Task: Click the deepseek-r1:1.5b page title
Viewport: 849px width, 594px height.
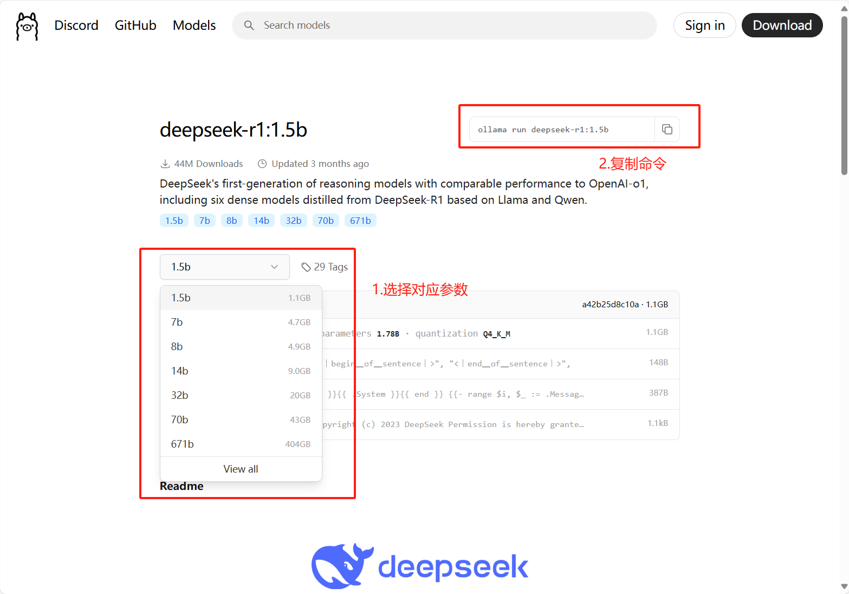Action: click(234, 130)
